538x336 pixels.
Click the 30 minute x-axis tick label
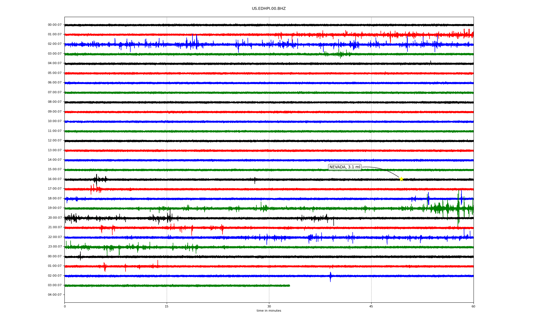[269, 306]
